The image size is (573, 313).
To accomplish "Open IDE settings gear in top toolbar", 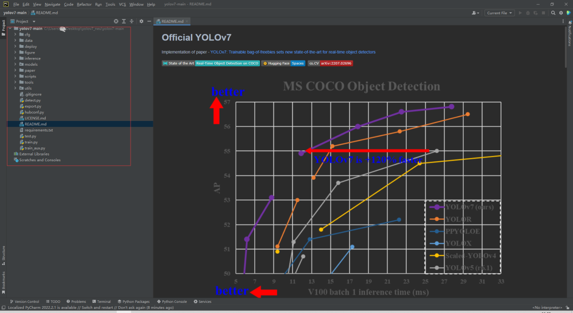I will 561,13.
